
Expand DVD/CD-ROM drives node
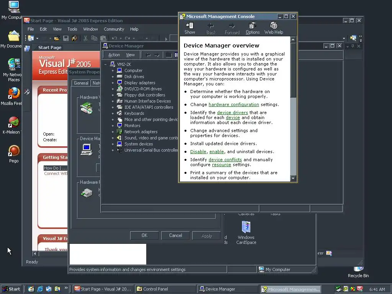pos(113,89)
